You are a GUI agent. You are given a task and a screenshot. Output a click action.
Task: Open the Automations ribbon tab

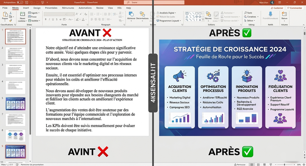pyautogui.click(x=85, y=8)
